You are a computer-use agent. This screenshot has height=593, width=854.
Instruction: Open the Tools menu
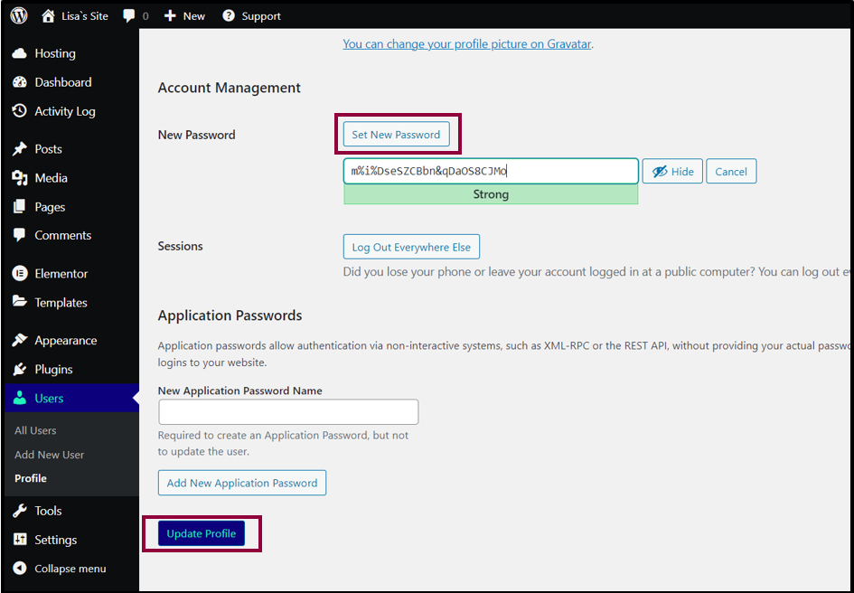(x=48, y=511)
